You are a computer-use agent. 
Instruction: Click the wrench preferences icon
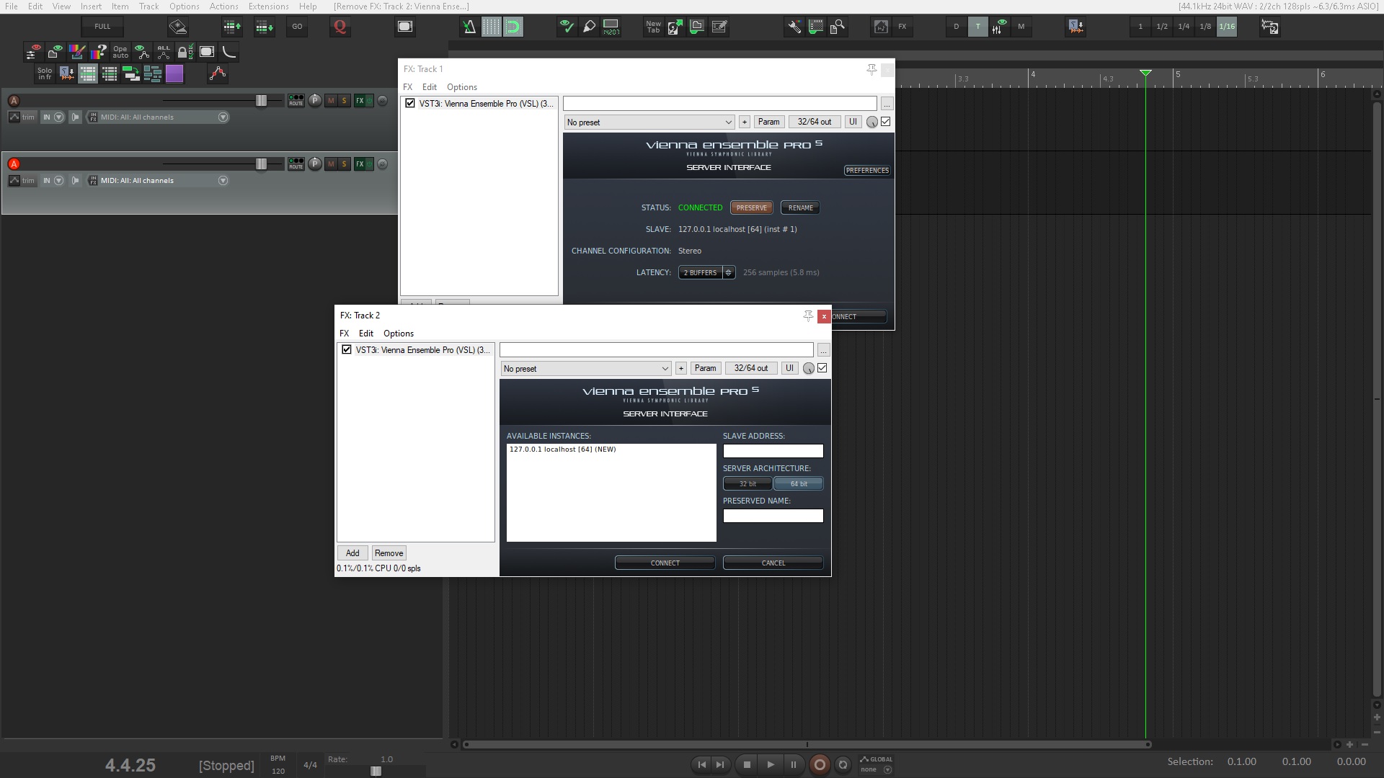(x=794, y=27)
